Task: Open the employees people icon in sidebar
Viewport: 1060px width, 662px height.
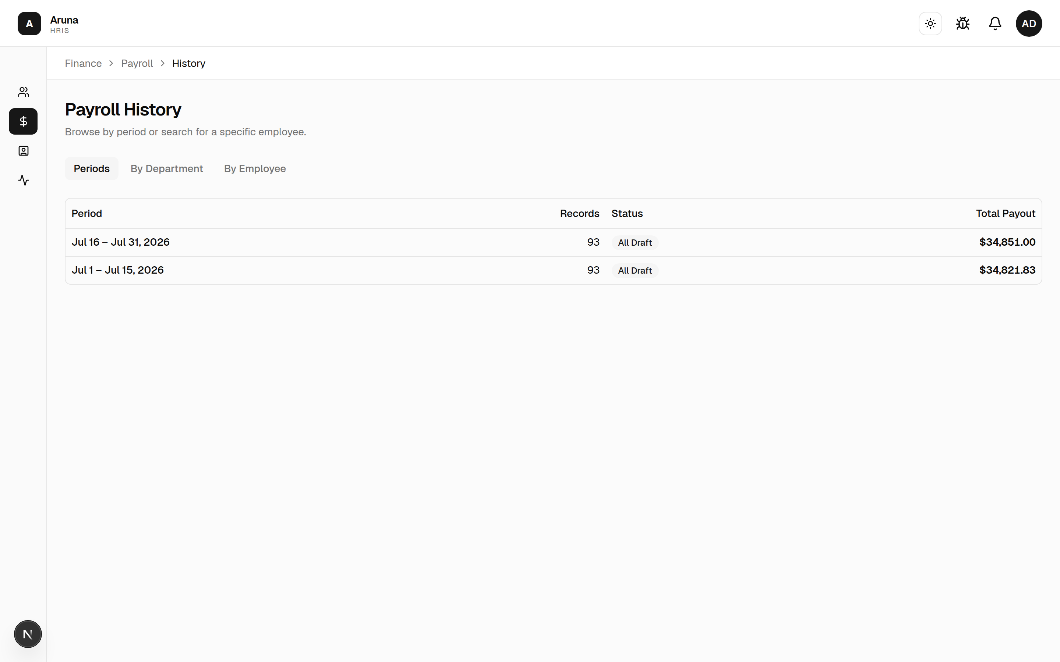Action: coord(23,92)
